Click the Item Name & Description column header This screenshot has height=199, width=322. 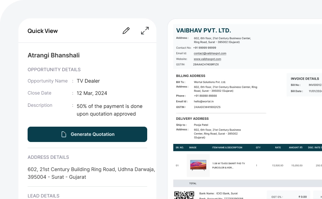coord(227,147)
